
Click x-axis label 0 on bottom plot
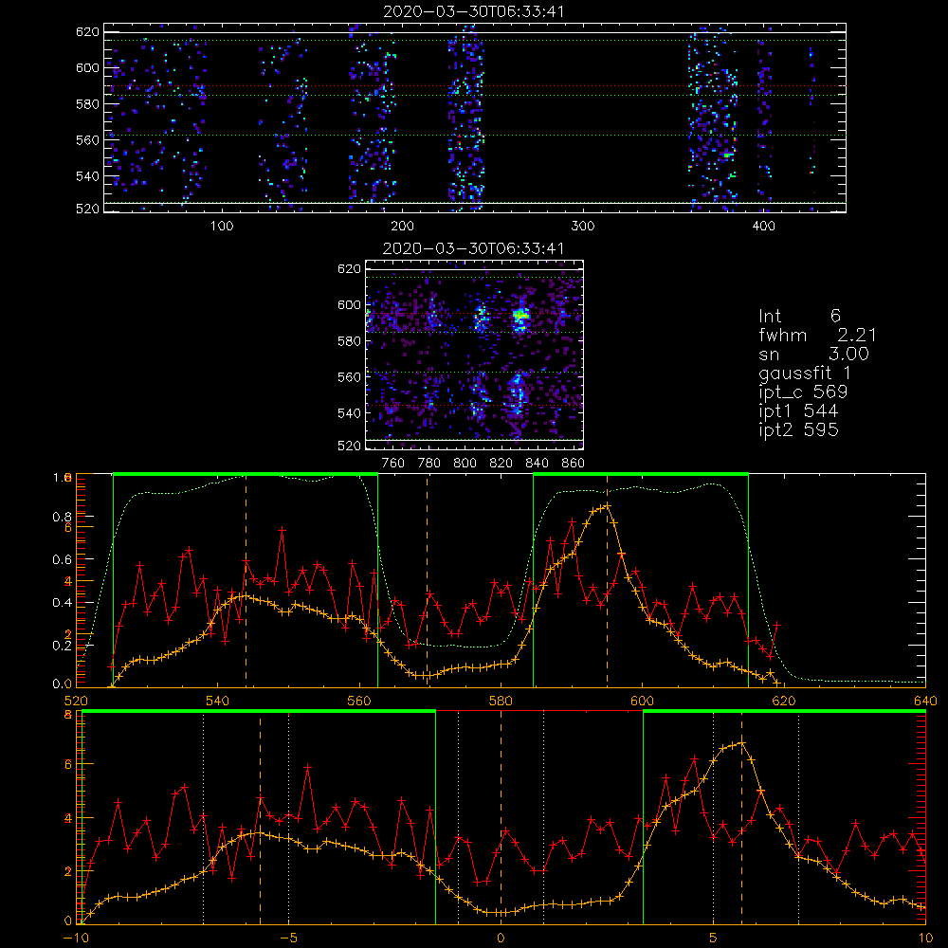(501, 938)
